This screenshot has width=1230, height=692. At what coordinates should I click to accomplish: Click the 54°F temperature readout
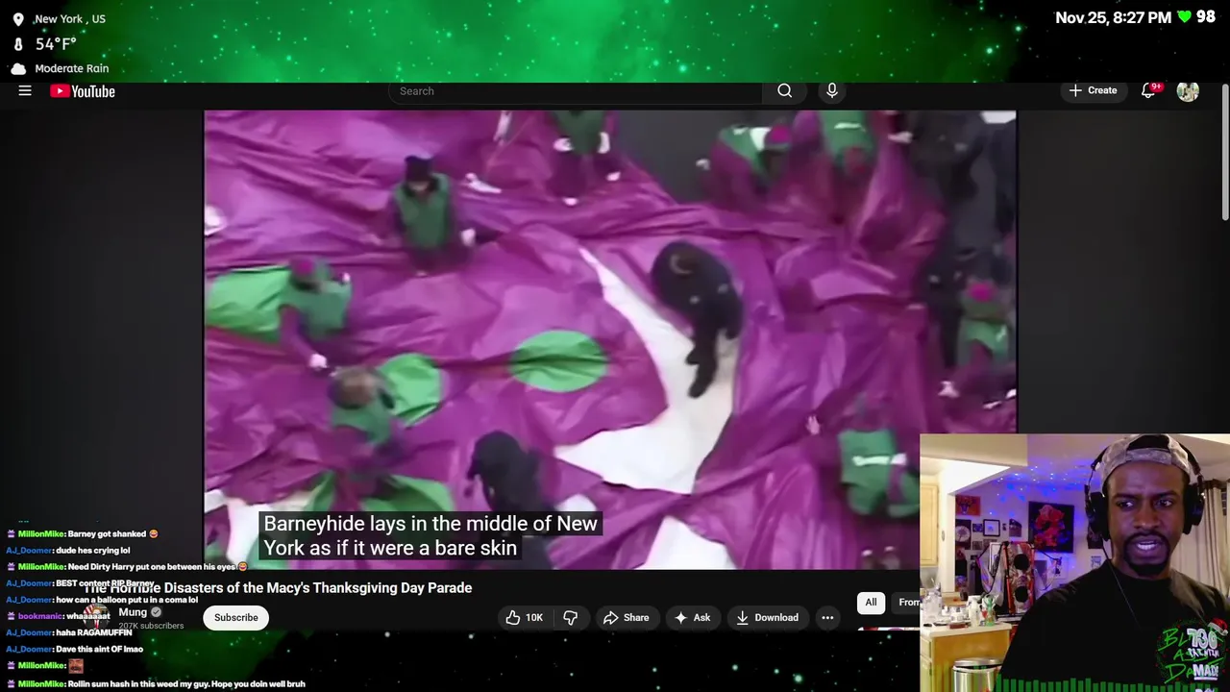click(56, 44)
